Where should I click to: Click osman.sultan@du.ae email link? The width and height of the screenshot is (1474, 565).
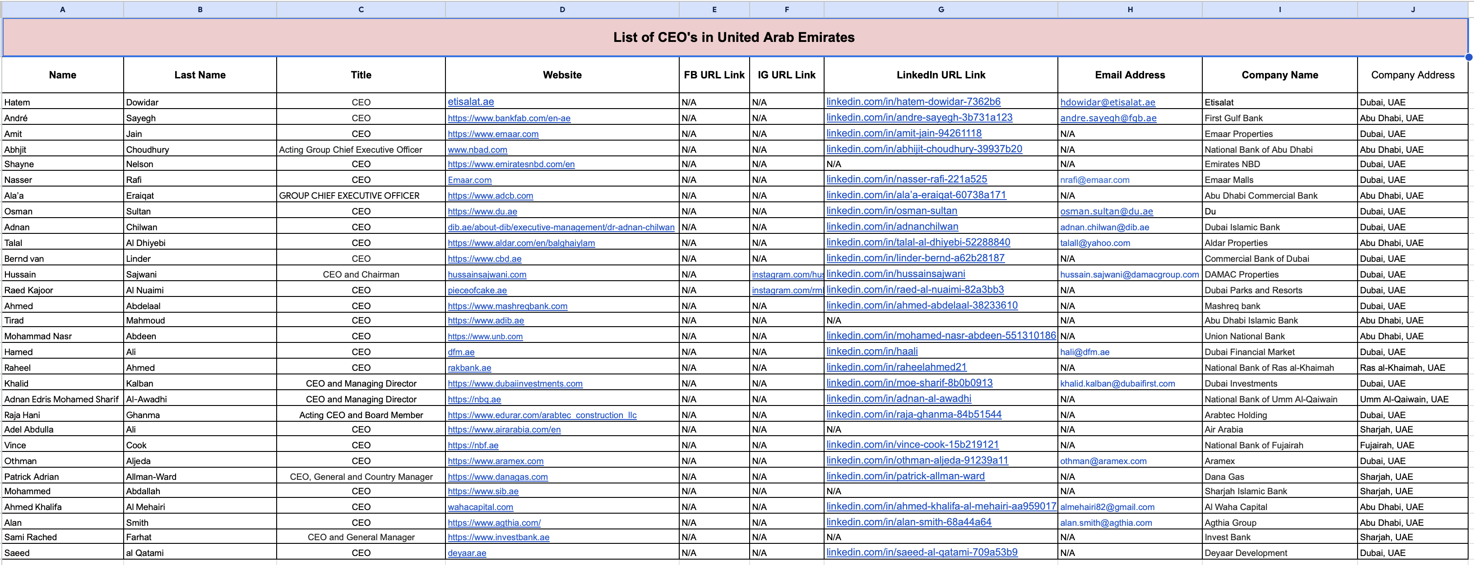click(x=1106, y=211)
